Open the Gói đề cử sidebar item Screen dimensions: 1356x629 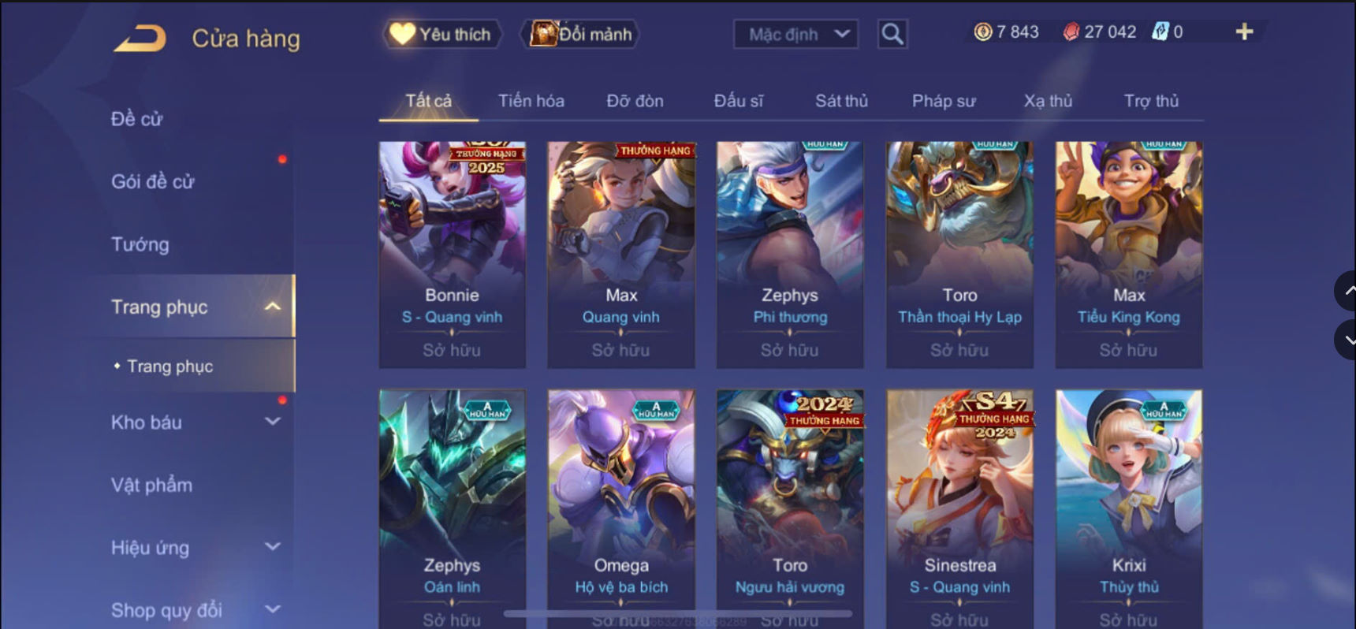coord(152,181)
